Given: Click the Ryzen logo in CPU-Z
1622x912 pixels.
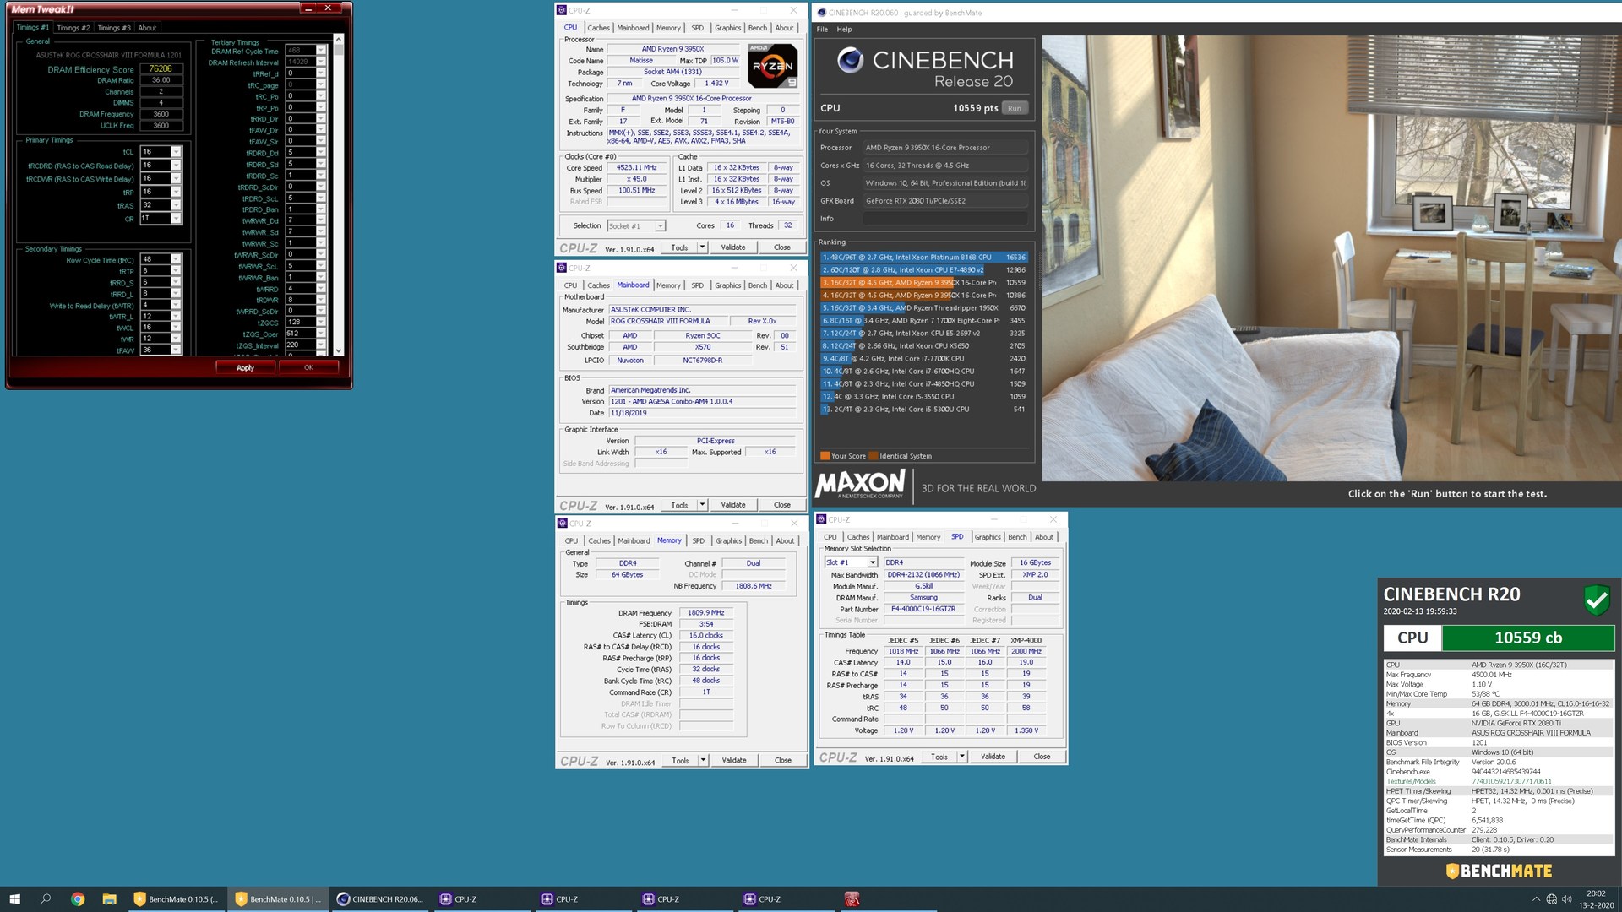Looking at the screenshot, I should click(x=772, y=66).
